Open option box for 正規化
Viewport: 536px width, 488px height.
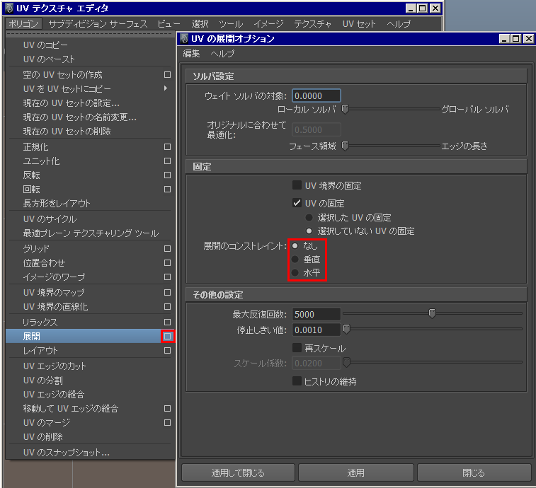point(167,147)
